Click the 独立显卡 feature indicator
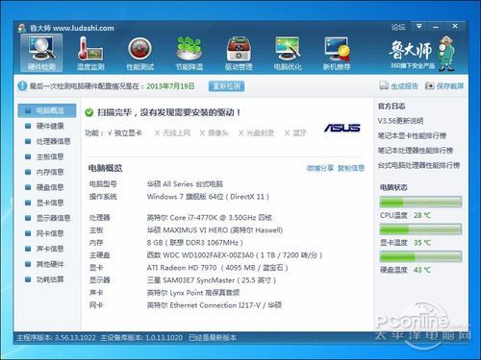Screen dimensions: 481x360 pyautogui.click(x=125, y=132)
